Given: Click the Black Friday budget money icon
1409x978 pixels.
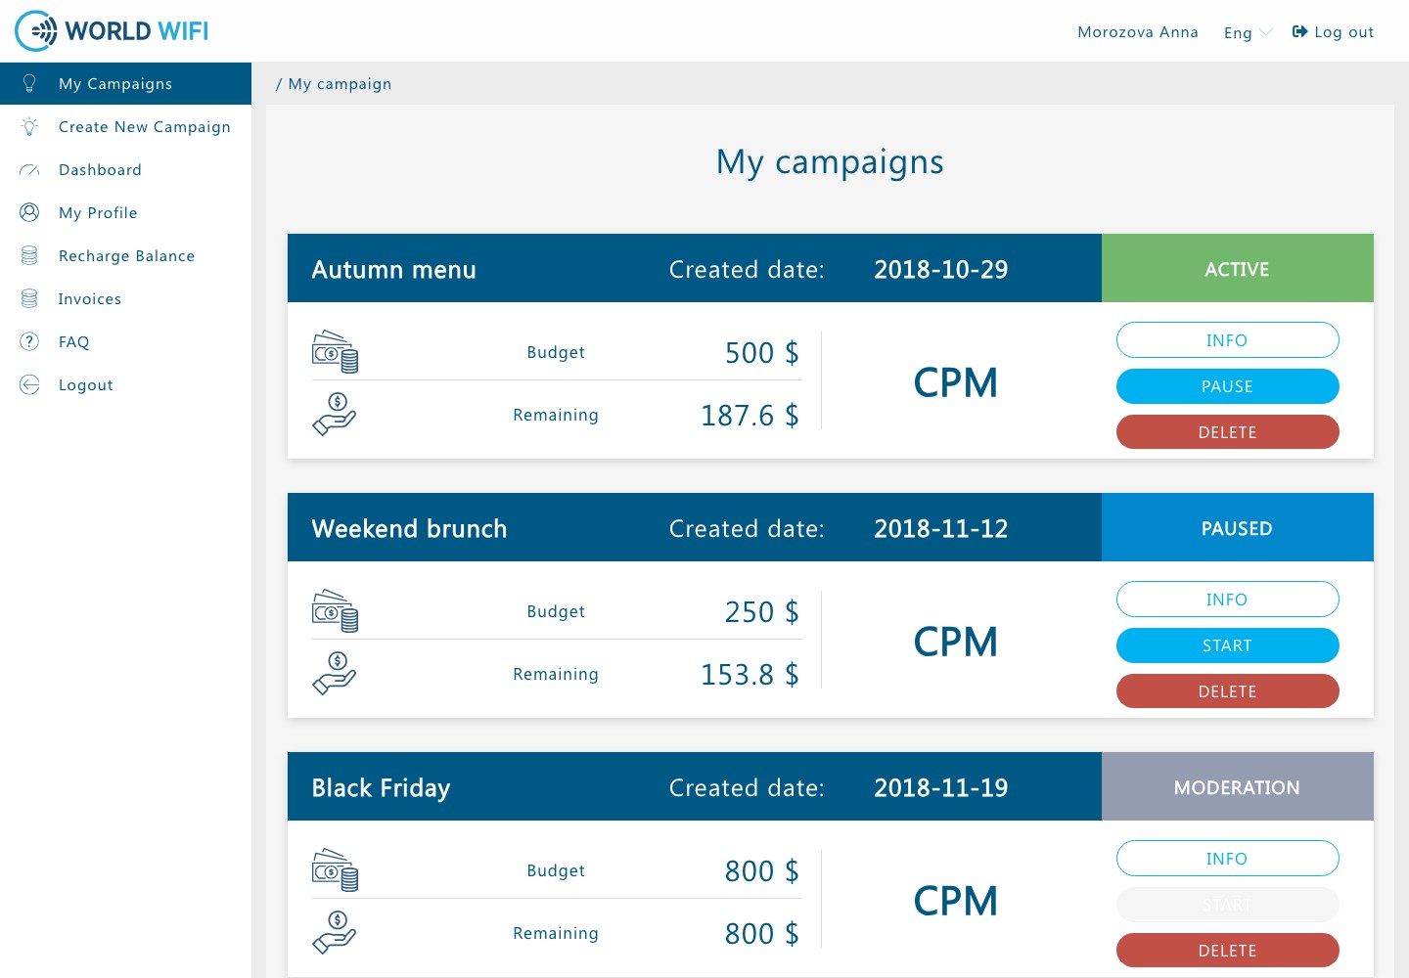Looking at the screenshot, I should (335, 870).
